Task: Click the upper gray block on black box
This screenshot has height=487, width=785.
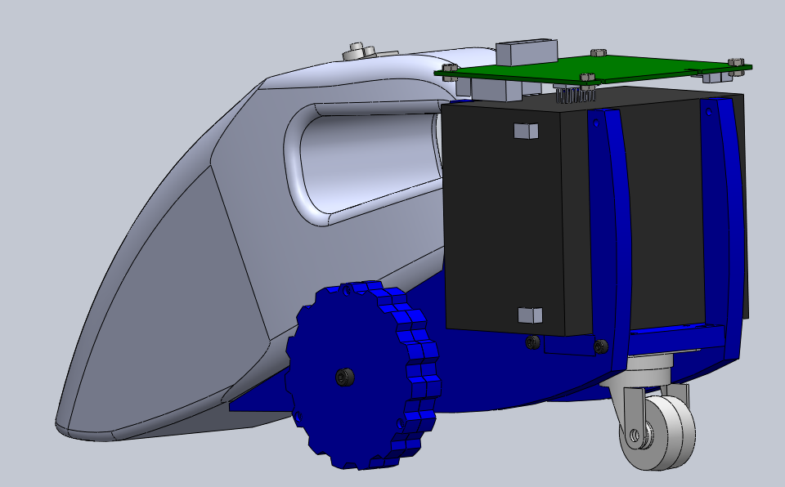Action: point(525,131)
